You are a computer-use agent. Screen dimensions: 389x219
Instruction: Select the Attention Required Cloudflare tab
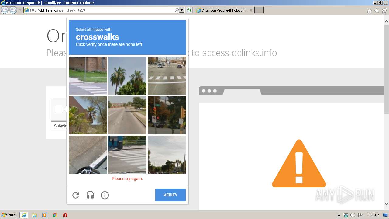tap(225, 10)
